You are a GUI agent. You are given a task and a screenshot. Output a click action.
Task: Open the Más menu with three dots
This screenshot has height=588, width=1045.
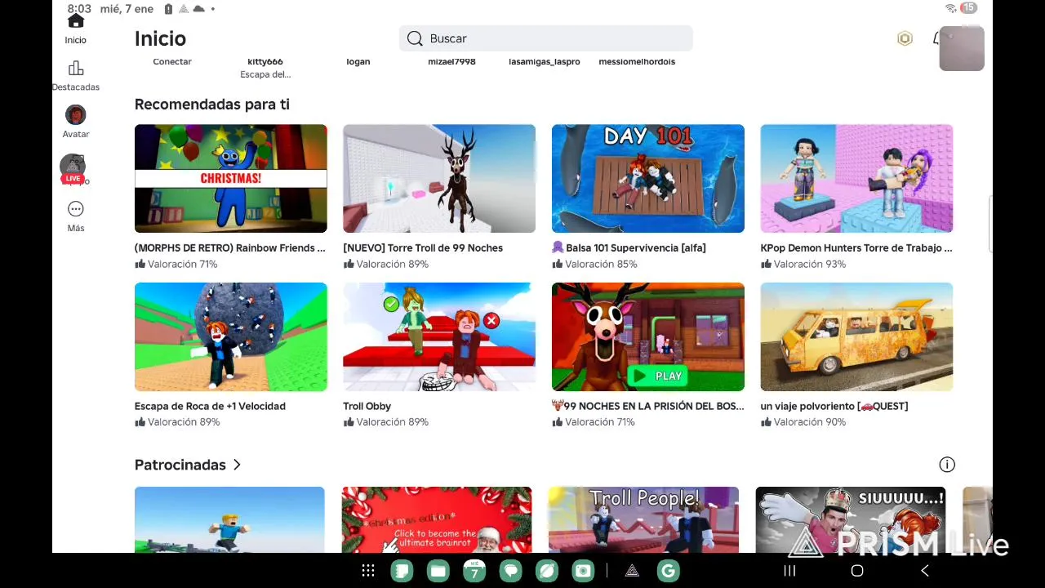(x=75, y=216)
